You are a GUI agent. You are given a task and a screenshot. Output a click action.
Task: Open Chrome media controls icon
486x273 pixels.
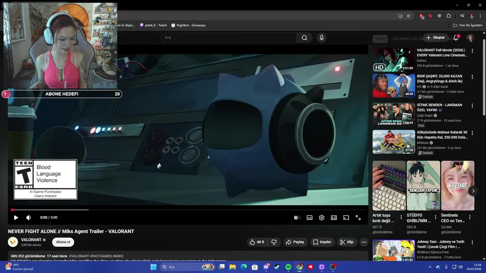(462, 16)
